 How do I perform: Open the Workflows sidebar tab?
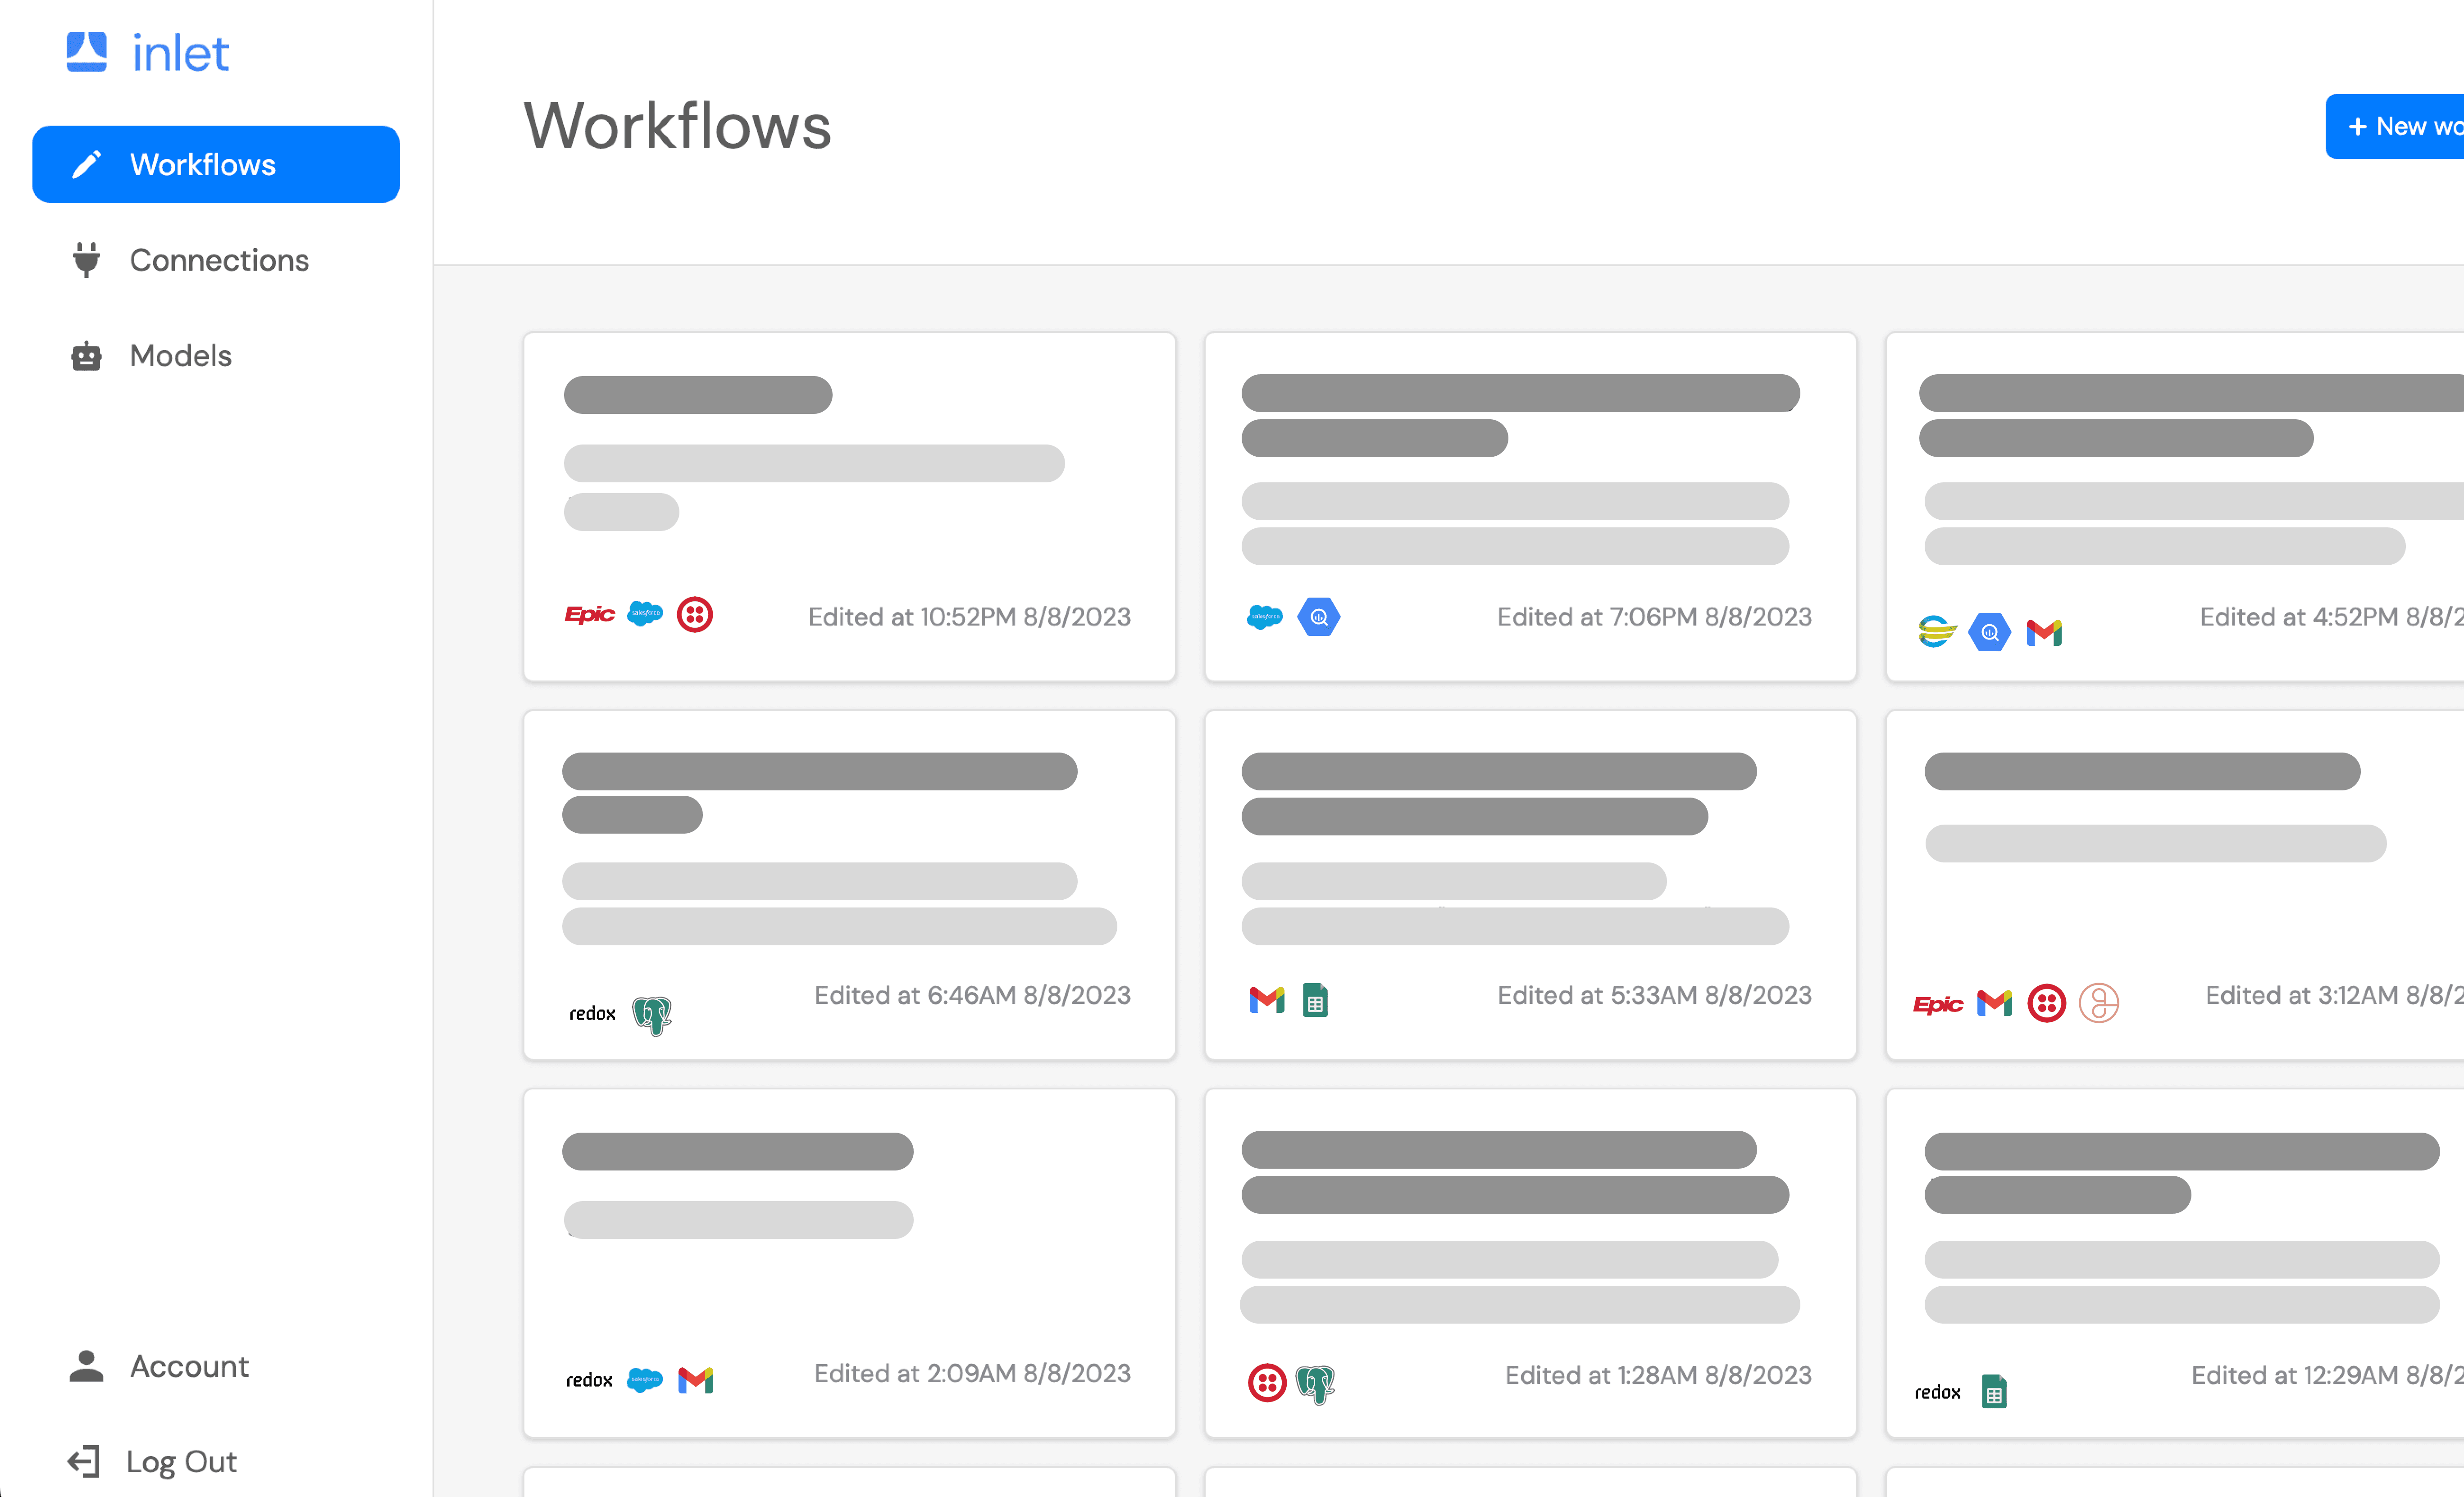[x=216, y=164]
